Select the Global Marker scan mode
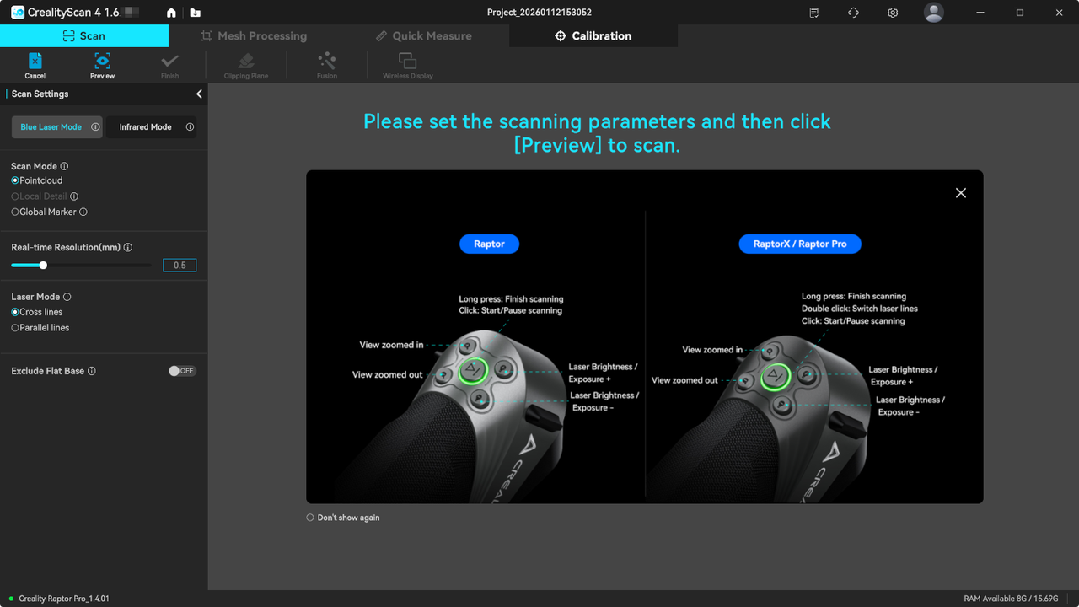 (x=15, y=212)
